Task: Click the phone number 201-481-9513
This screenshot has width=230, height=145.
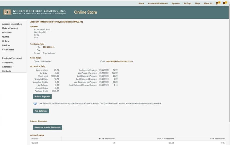Action: point(49,47)
